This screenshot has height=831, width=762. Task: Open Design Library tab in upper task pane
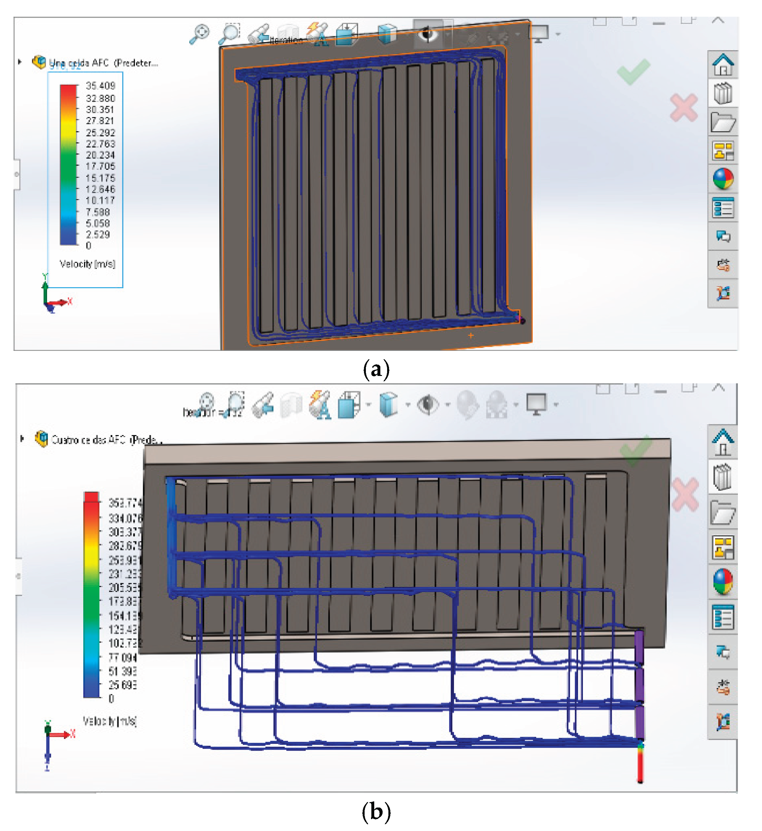(723, 93)
